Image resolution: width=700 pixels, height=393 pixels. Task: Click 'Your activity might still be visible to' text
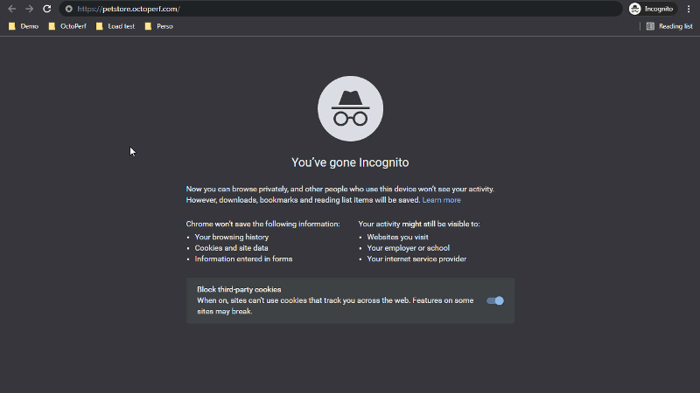(419, 224)
